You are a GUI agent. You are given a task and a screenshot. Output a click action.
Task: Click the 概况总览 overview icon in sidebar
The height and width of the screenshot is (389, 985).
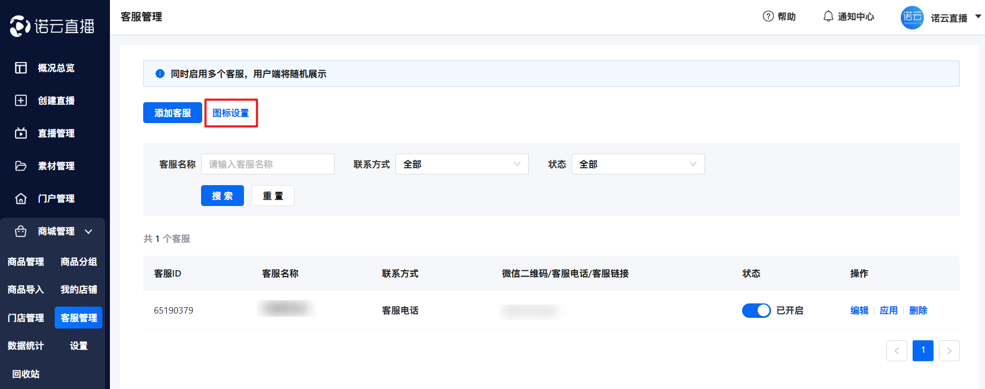coord(21,68)
